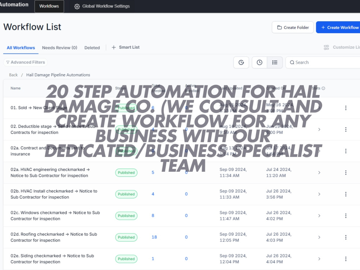Image resolution: width=360 pixels, height=270 pixels.
Task: Open options menu for 02a. Contract and Documents
Action: point(346,151)
